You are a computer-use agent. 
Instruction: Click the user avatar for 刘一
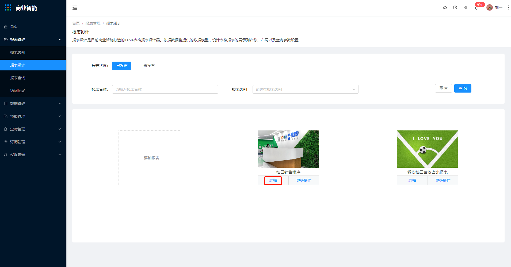(x=490, y=7)
